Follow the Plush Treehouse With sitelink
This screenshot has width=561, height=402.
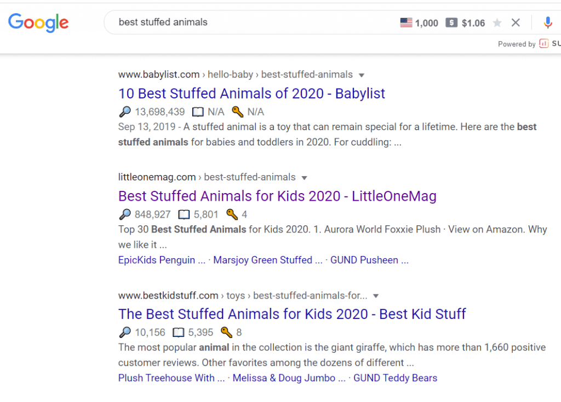[x=171, y=378]
